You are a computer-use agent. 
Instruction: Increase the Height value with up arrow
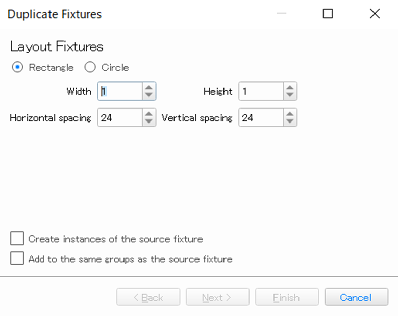point(290,88)
